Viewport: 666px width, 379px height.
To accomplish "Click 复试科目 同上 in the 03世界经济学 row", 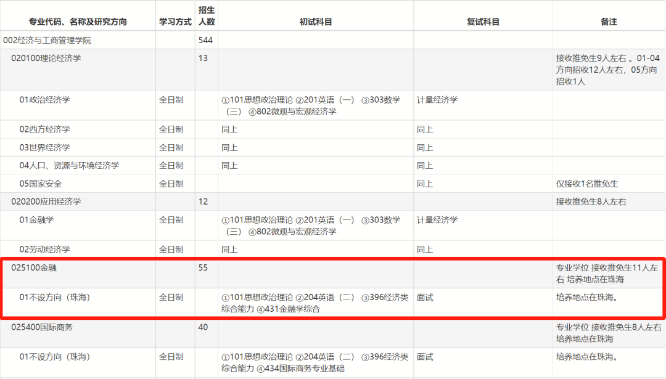I will (x=425, y=148).
